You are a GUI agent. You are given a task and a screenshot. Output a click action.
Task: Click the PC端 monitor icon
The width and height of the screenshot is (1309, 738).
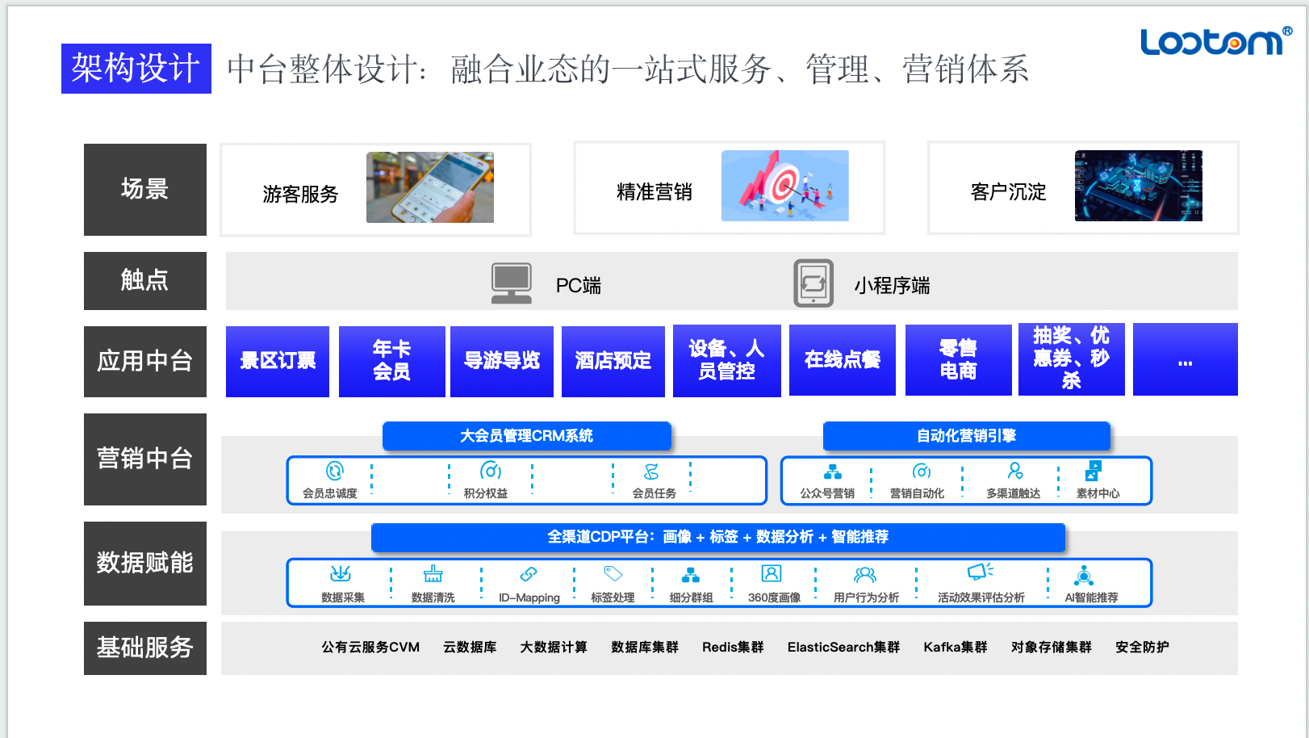tap(512, 283)
